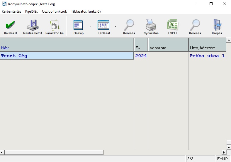
Task: Click the Nyomtatás printer icon
Action: 151,26
